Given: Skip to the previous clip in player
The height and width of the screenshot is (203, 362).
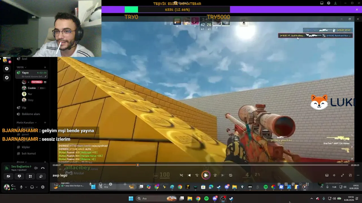Looking at the screenshot, I should coord(189,175).
